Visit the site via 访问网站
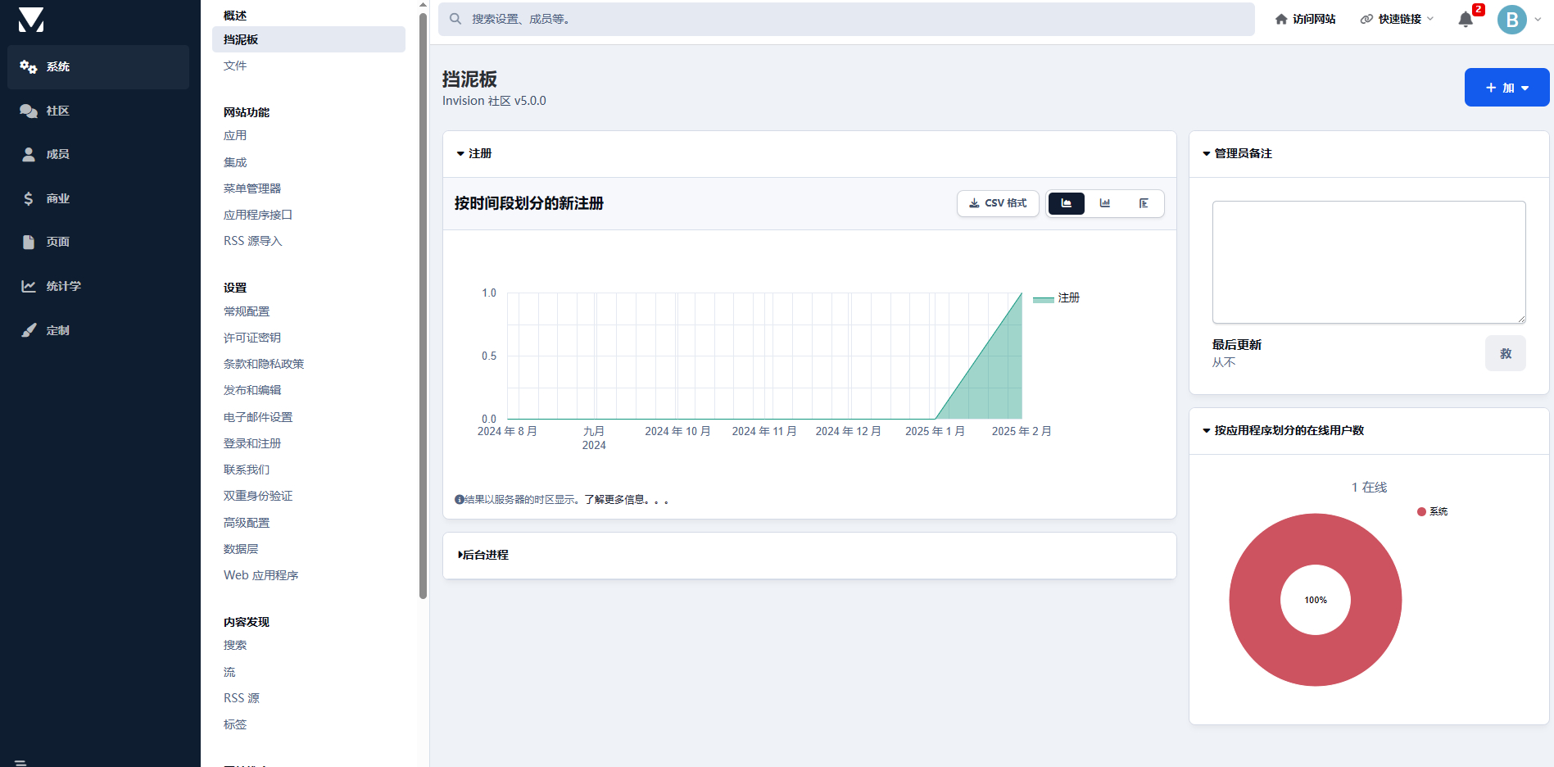 click(1305, 18)
